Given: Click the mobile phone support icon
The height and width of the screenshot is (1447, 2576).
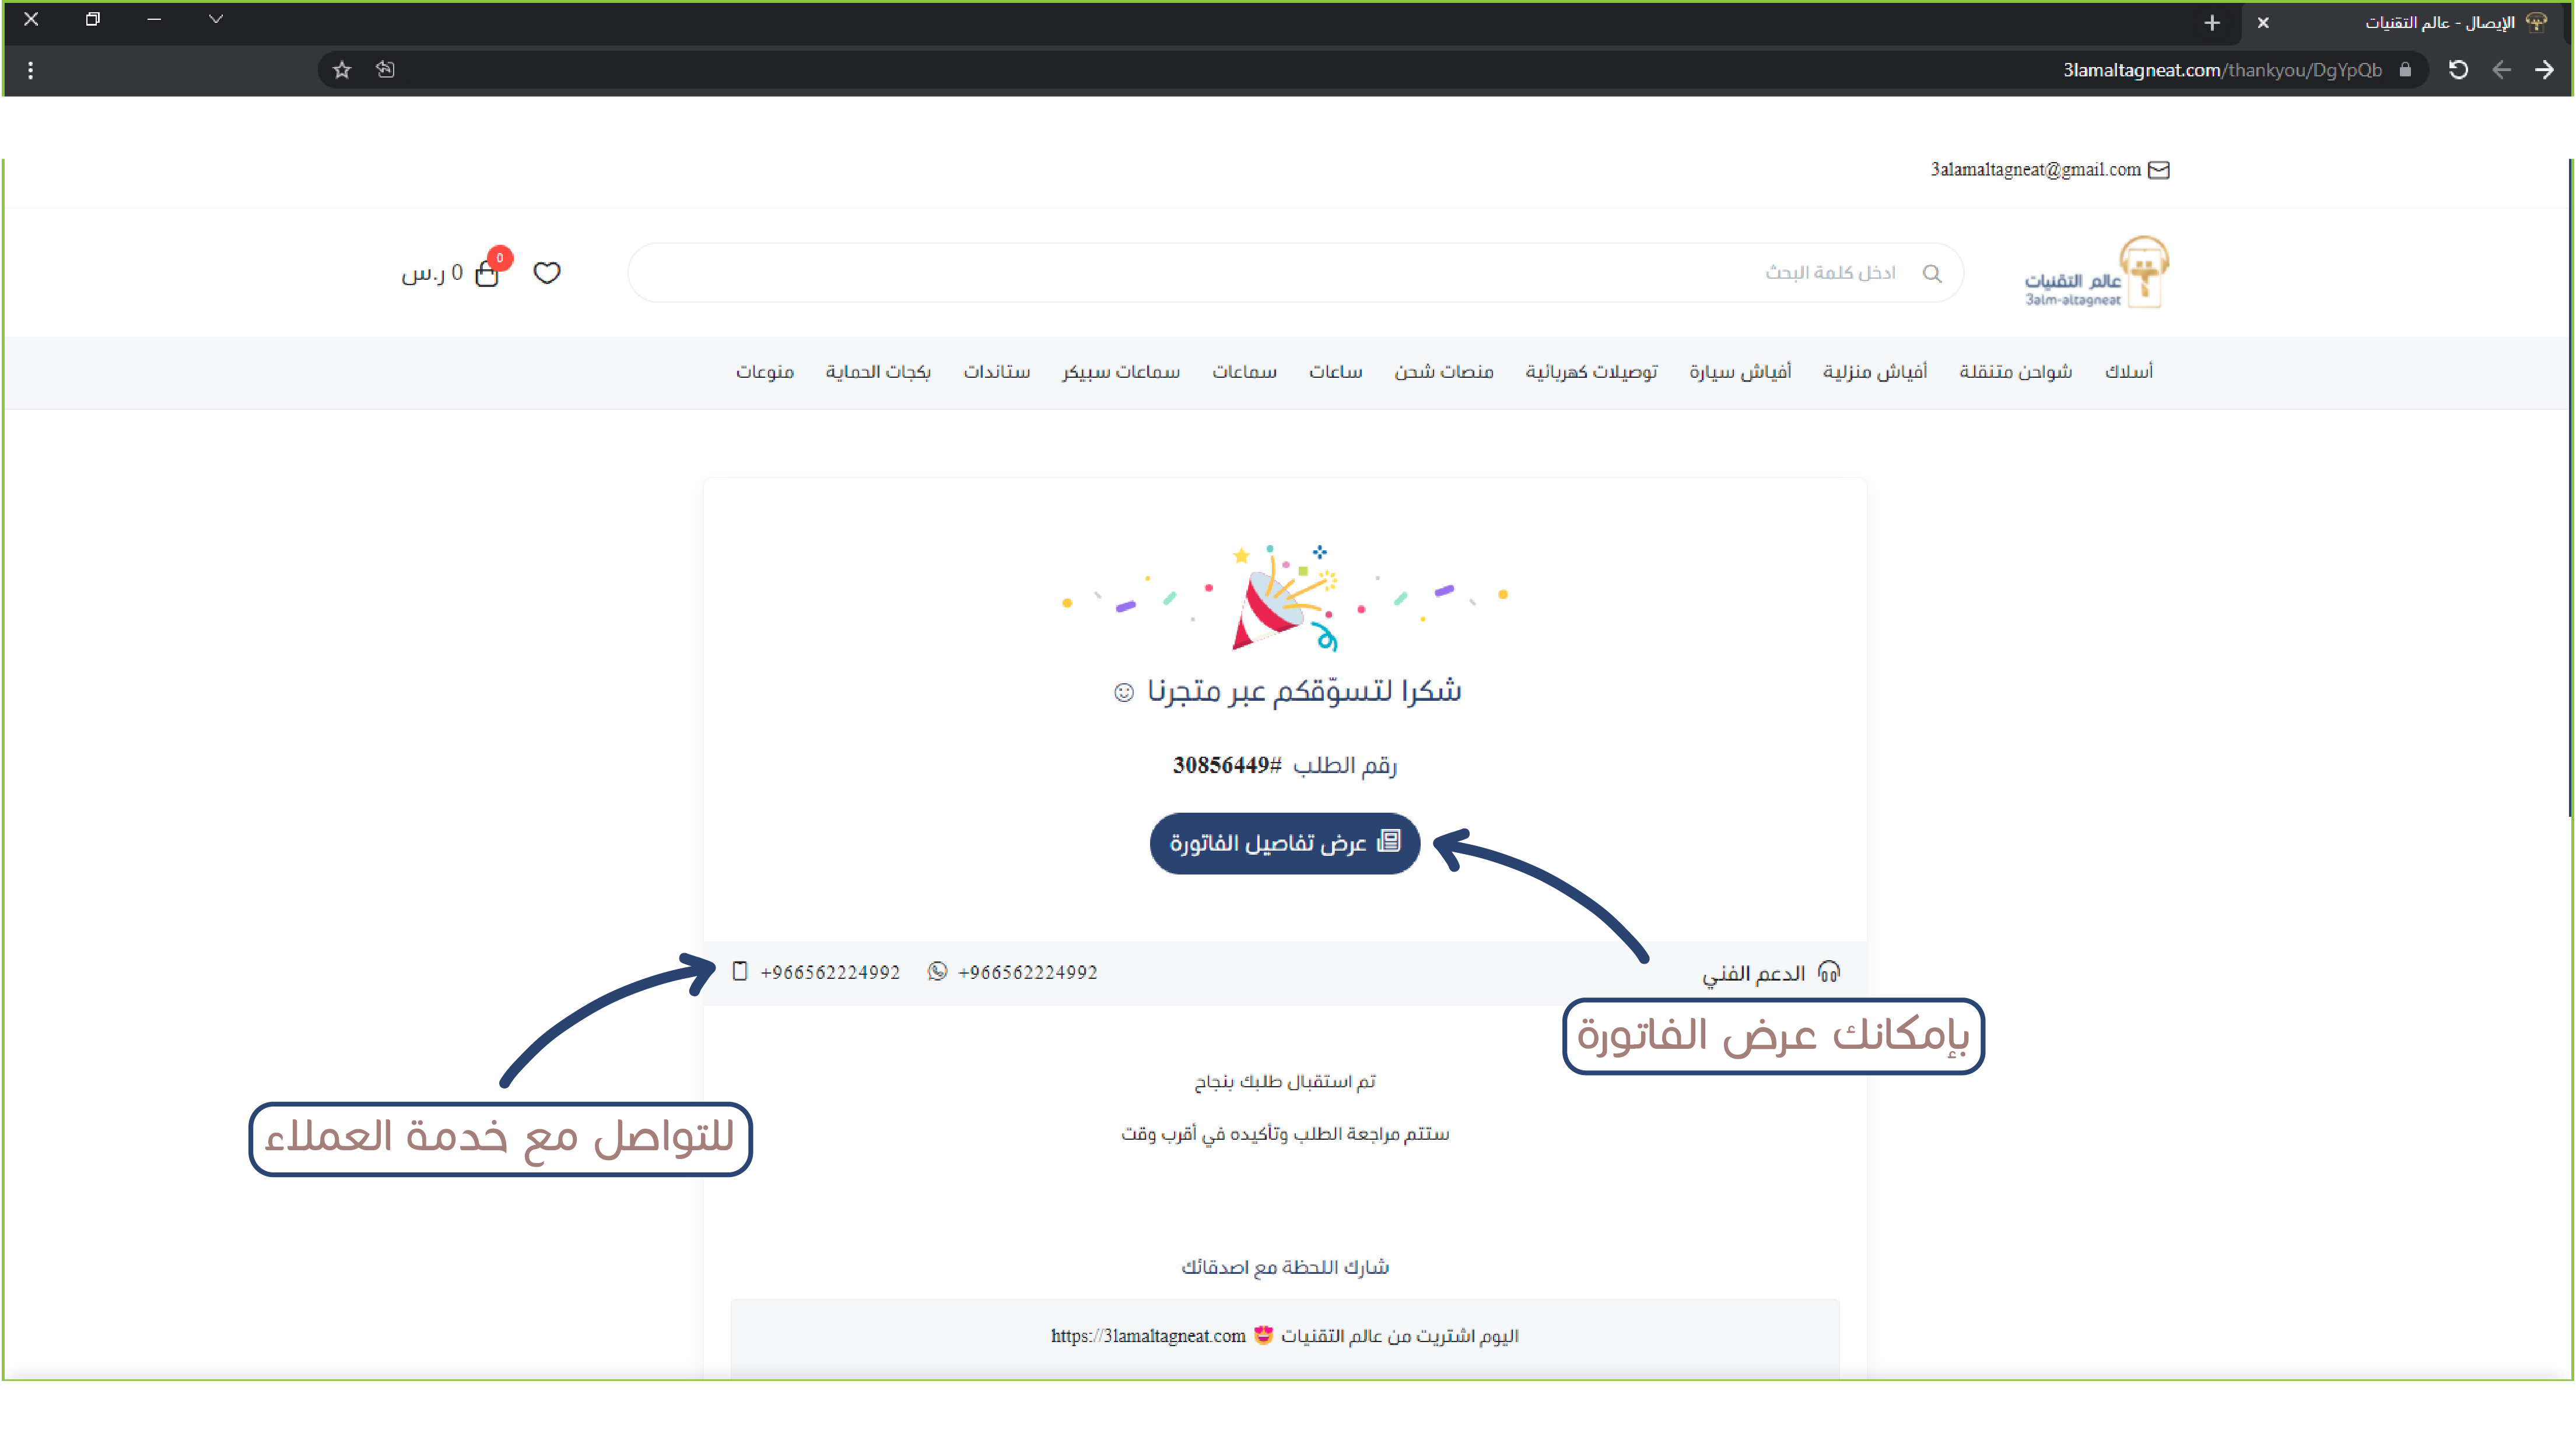Looking at the screenshot, I should coord(740,971).
